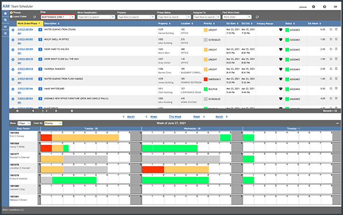Click clock icon on DOOR HARD TO UNLOCK row
Image resolution: width=343 pixels, height=215 pixels.
(x=331, y=49)
